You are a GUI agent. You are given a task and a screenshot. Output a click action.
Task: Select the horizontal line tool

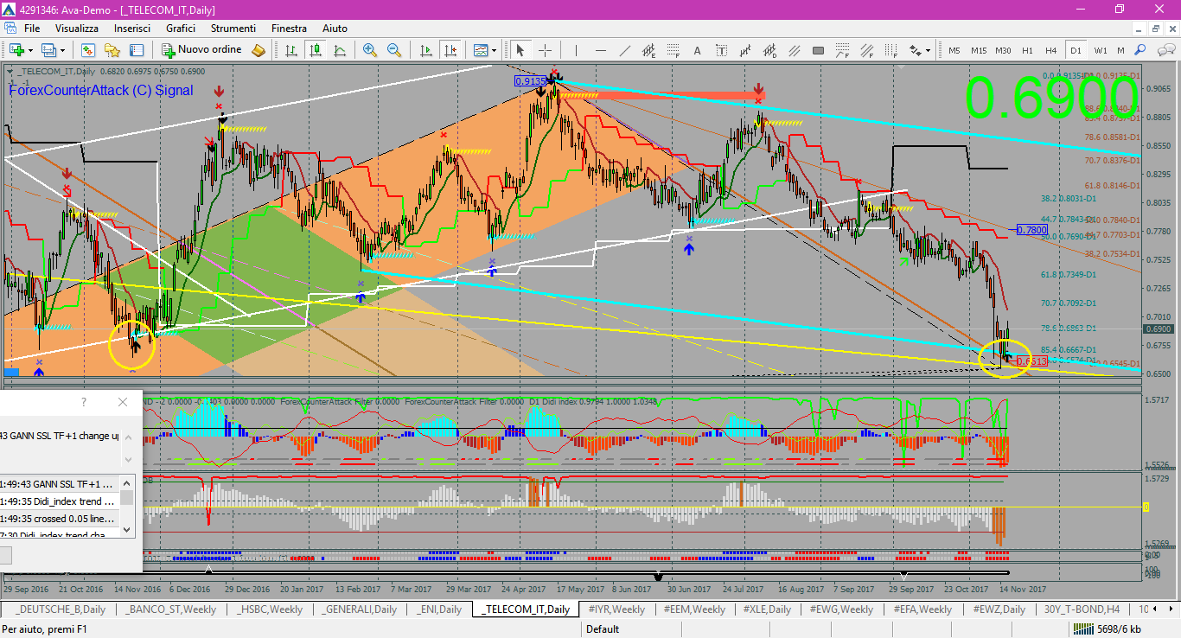(601, 50)
